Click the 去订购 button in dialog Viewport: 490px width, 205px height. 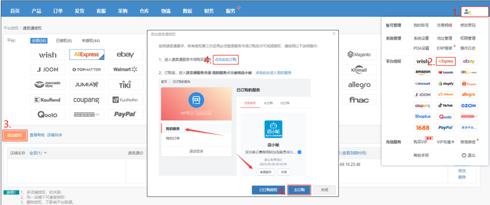coord(299,190)
